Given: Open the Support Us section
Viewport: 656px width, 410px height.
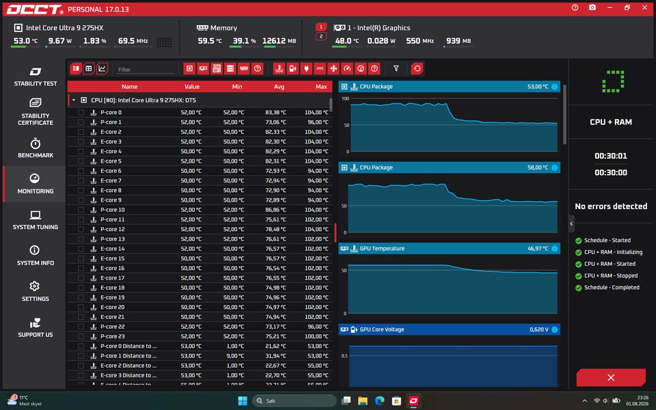Looking at the screenshot, I should pyautogui.click(x=35, y=328).
